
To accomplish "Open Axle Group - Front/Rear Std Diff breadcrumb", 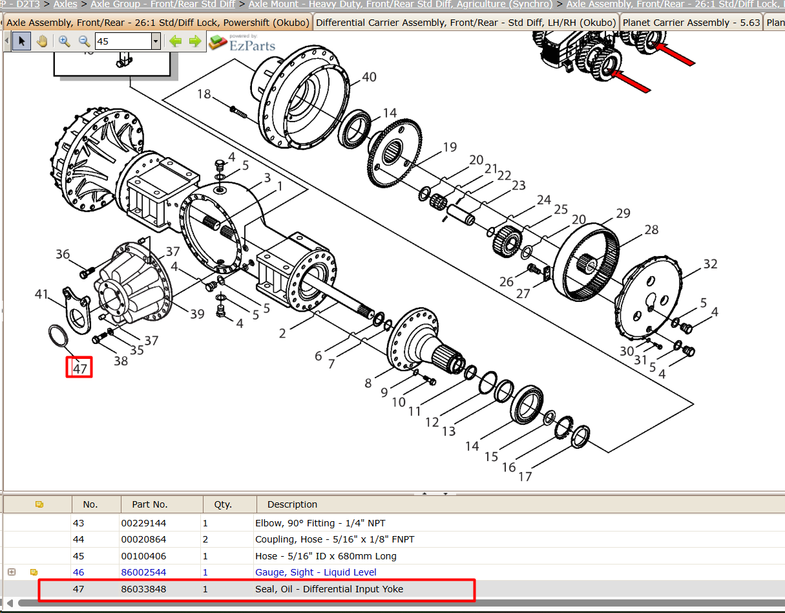I will (x=163, y=5).
